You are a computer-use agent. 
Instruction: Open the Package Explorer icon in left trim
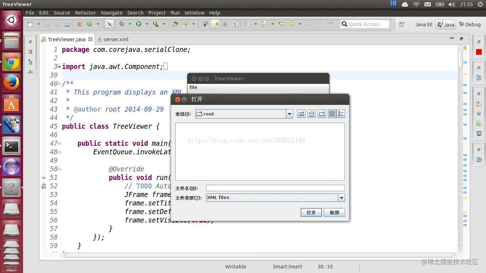coord(30,52)
